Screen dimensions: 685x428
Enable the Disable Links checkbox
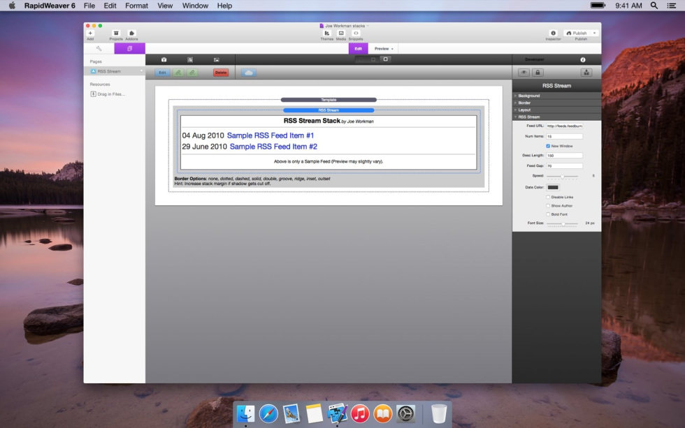[x=548, y=197]
